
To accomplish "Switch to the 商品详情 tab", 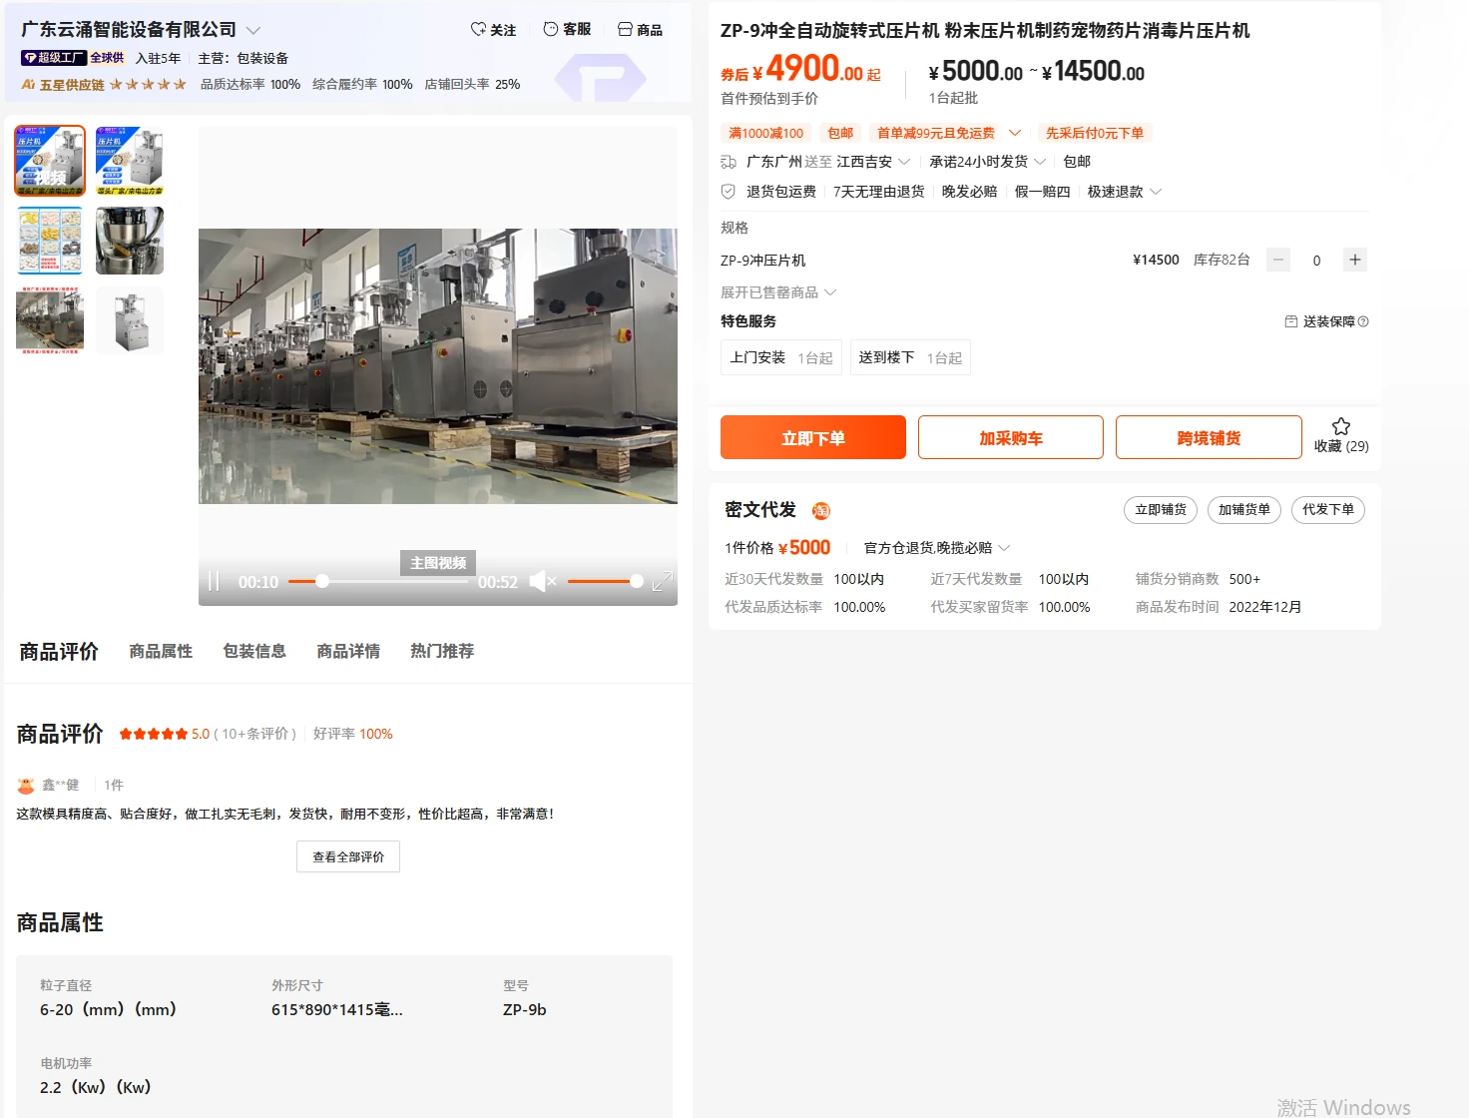I will point(348,651).
